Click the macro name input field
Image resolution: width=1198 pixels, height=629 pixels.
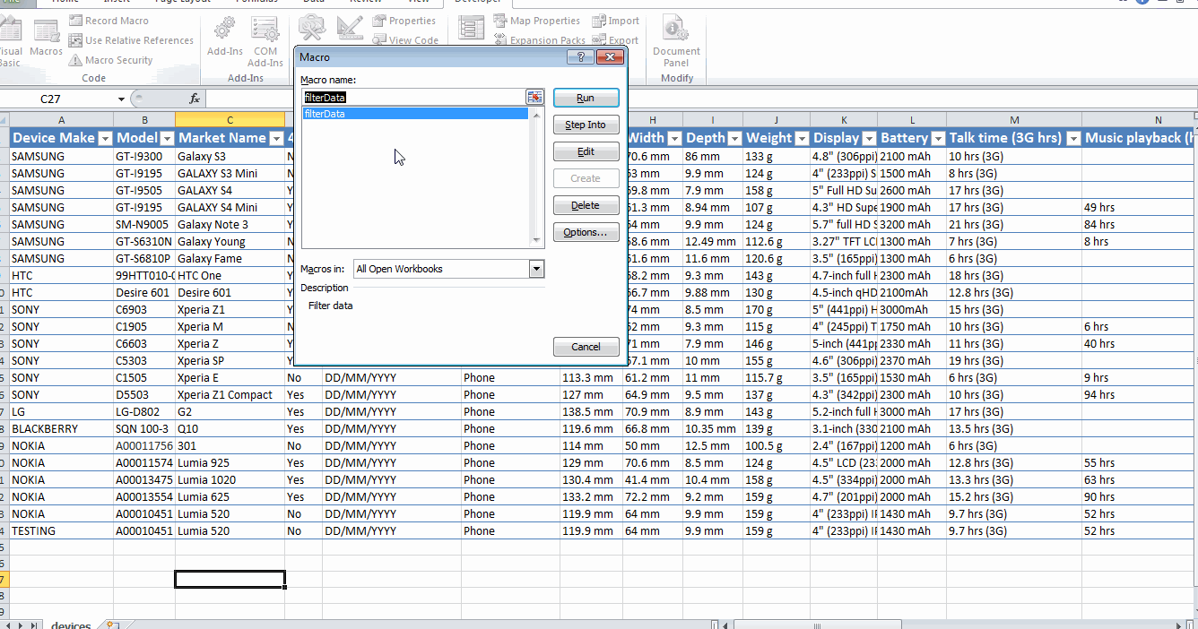(414, 97)
